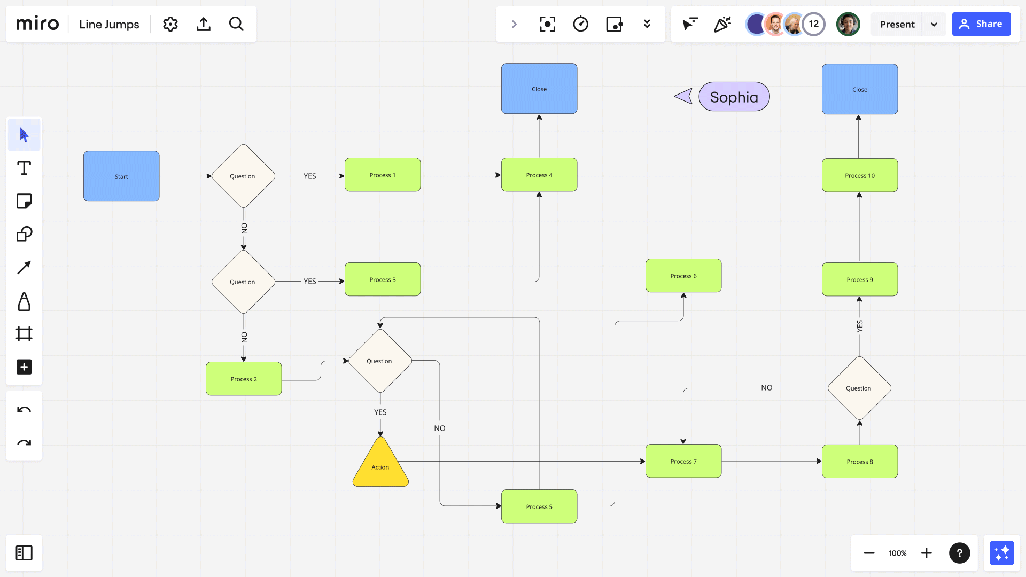Click the Sophia cursor label

pos(734,97)
